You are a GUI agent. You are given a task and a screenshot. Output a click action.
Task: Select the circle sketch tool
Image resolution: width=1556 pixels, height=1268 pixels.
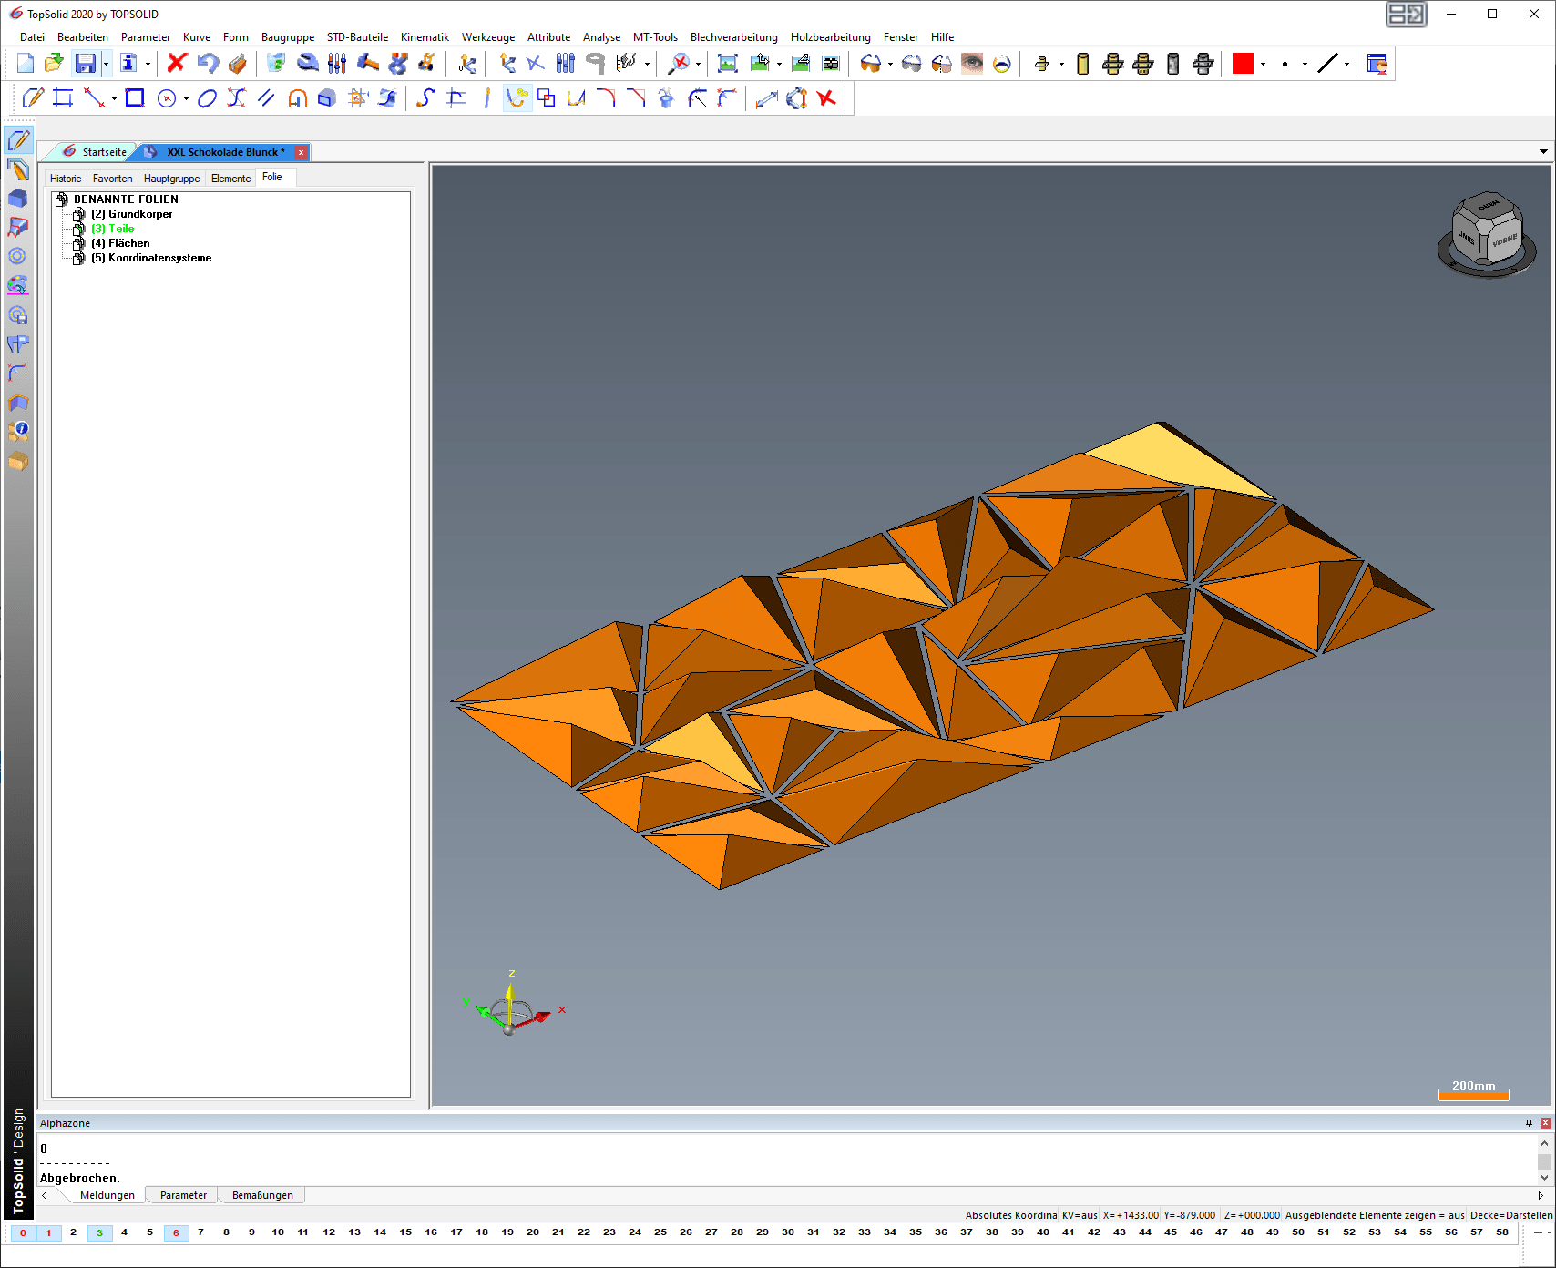click(x=167, y=98)
